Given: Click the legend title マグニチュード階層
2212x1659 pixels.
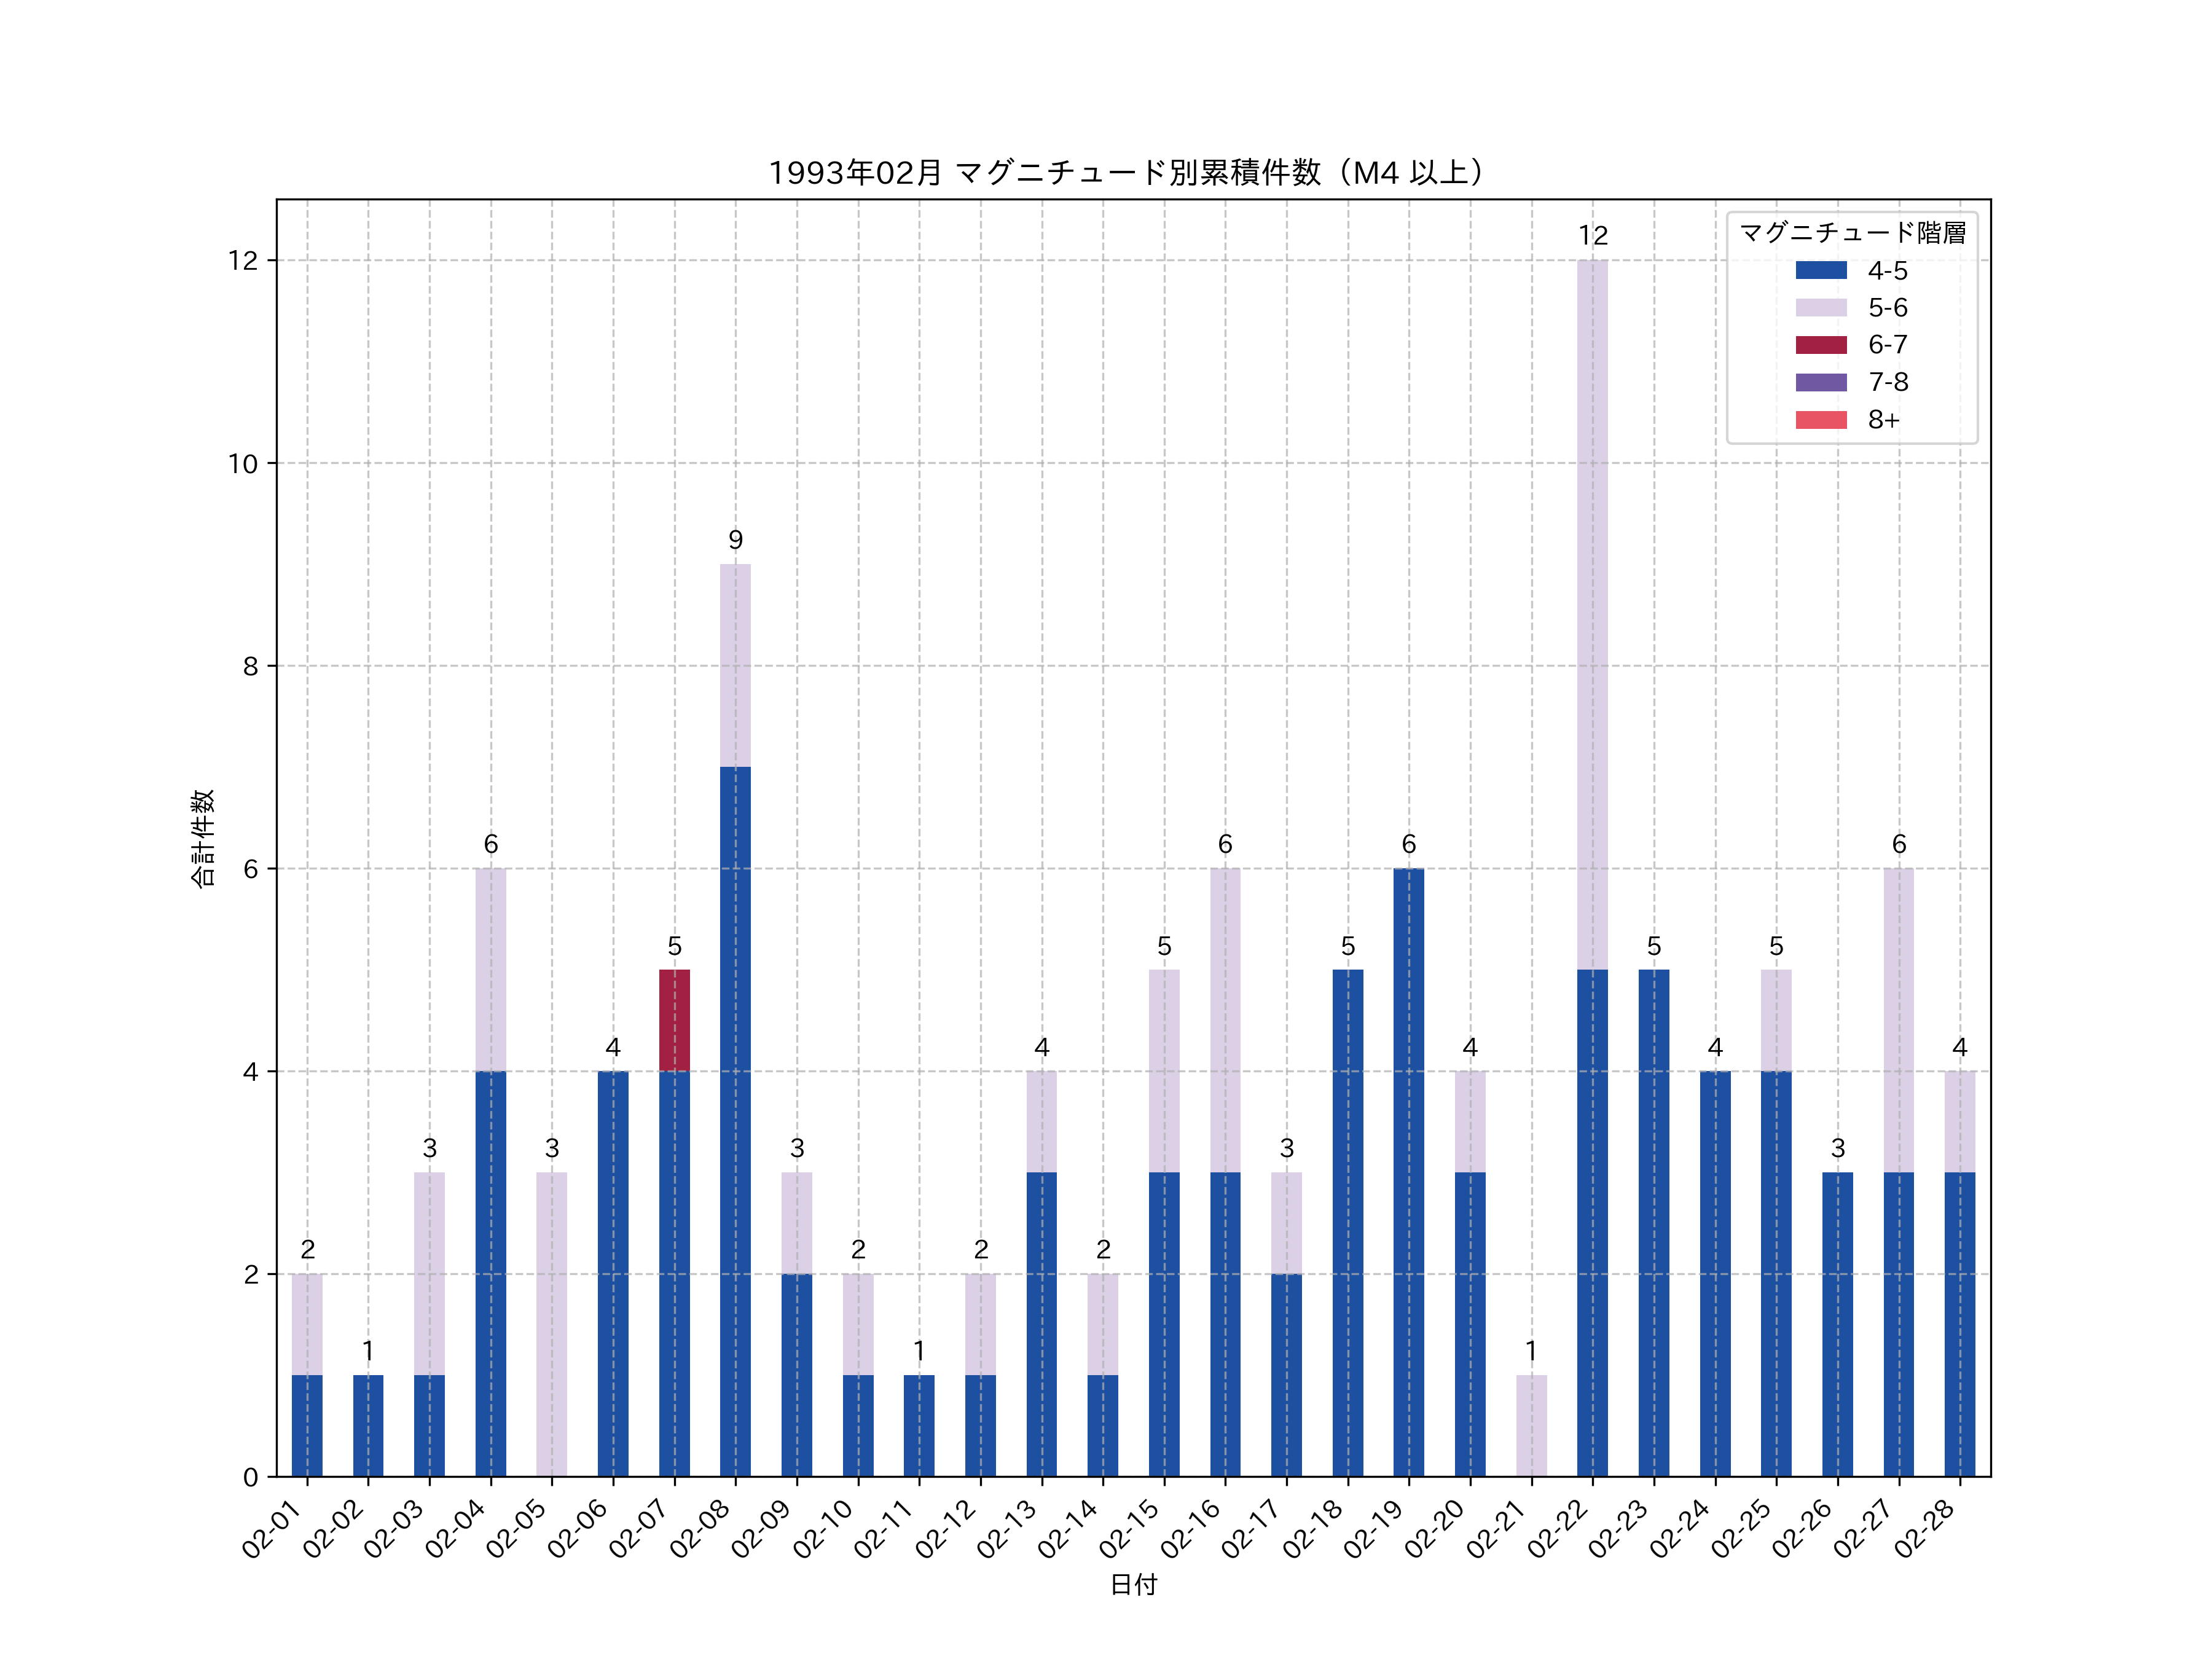Looking at the screenshot, I should (x=1852, y=233).
